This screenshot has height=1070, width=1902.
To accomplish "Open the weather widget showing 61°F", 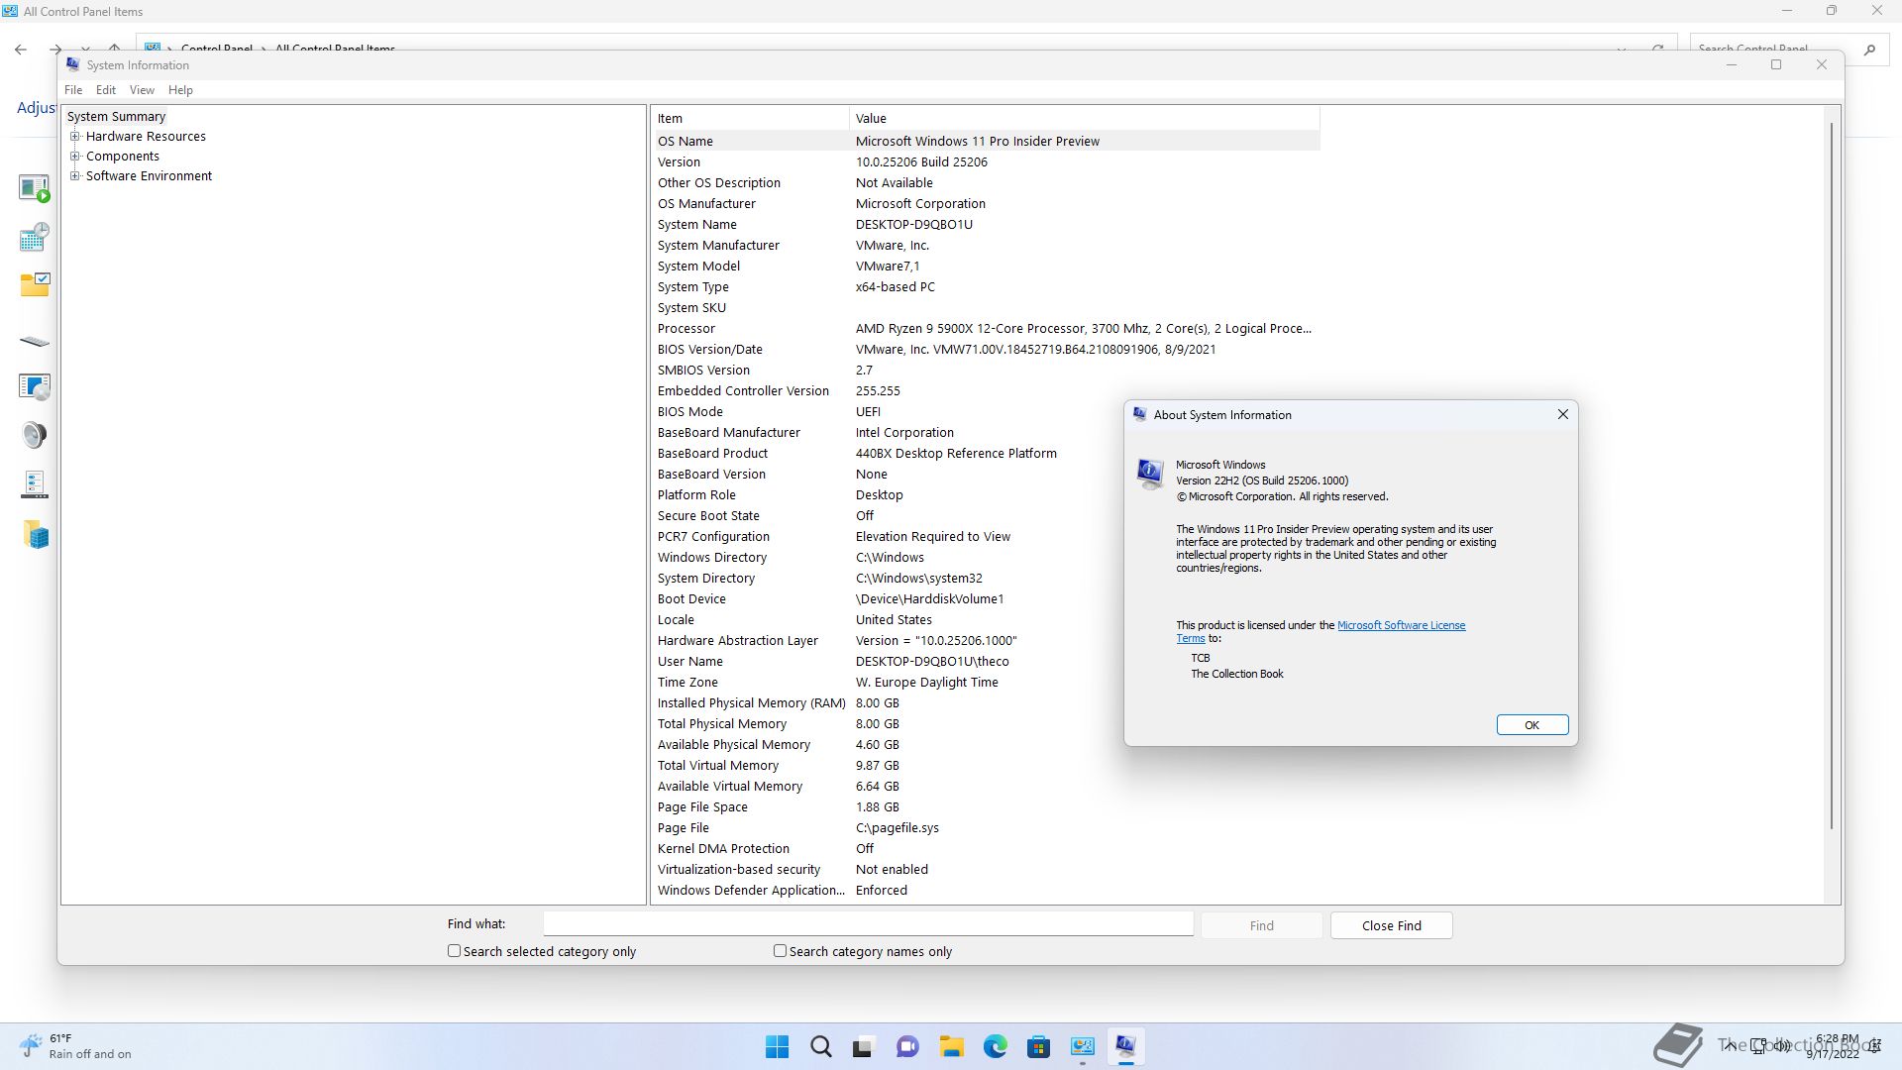I will 75,1046.
